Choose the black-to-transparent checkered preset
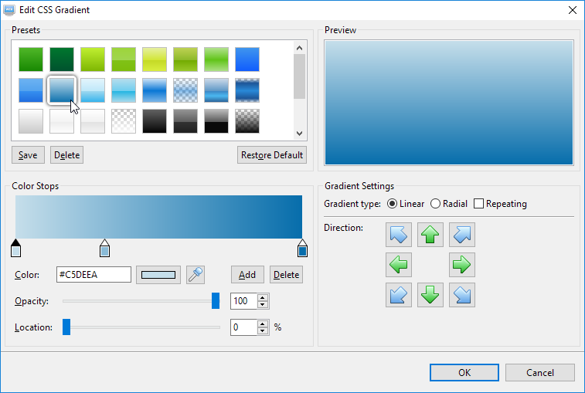 [247, 121]
